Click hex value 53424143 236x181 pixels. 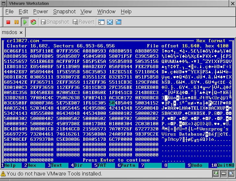pos(16,114)
